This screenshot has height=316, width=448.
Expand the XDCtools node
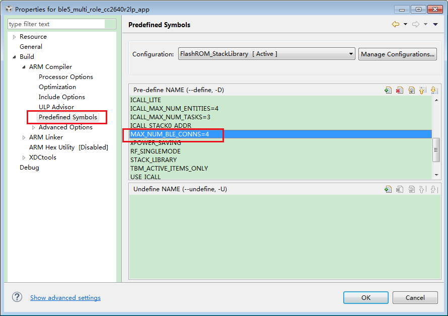[x=24, y=157]
